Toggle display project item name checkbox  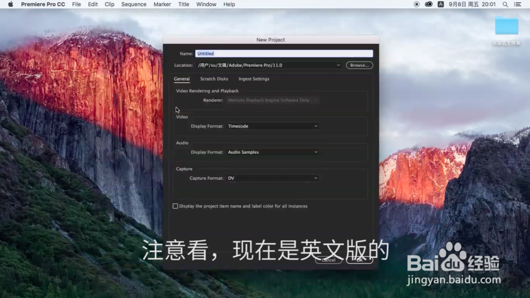pos(175,206)
